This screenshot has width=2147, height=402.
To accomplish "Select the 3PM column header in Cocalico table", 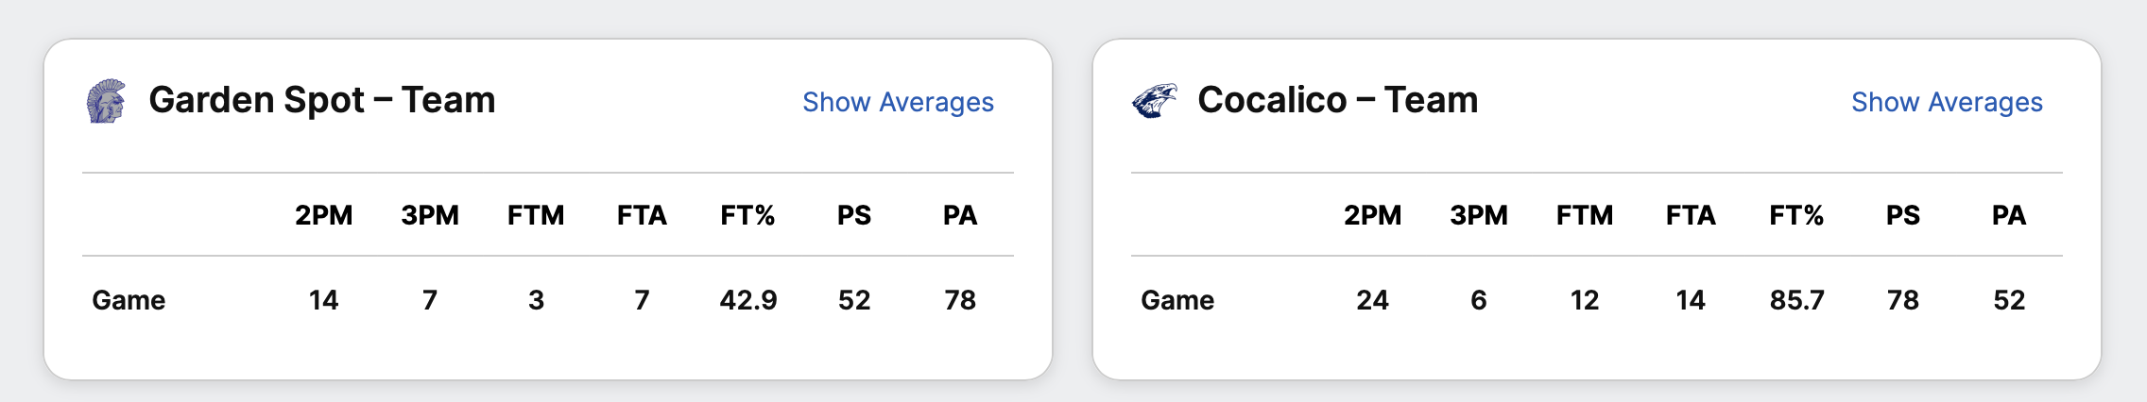I will 1478,215.
